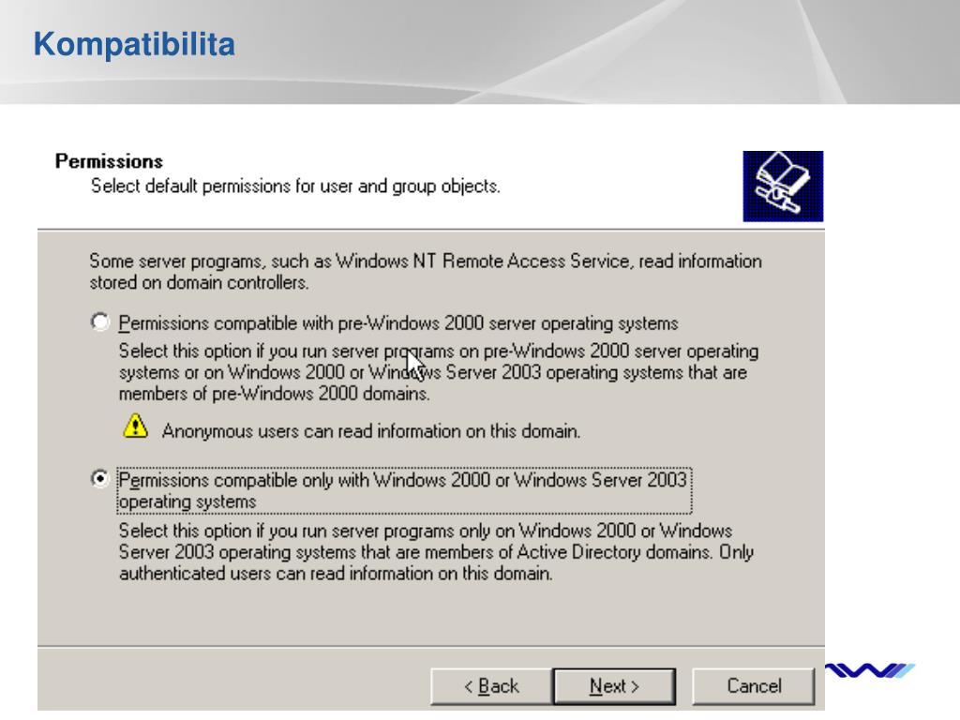Click label 'Permissions compatible with pre-Windows 2000 server operating systems'
This screenshot has width=960, height=720.
pos(398,323)
